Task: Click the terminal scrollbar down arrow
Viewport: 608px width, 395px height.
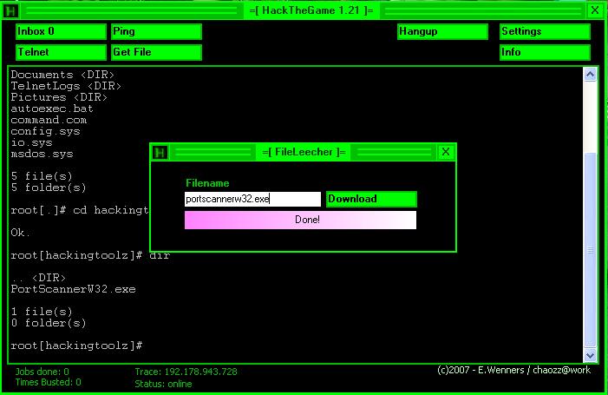Action: [x=591, y=354]
